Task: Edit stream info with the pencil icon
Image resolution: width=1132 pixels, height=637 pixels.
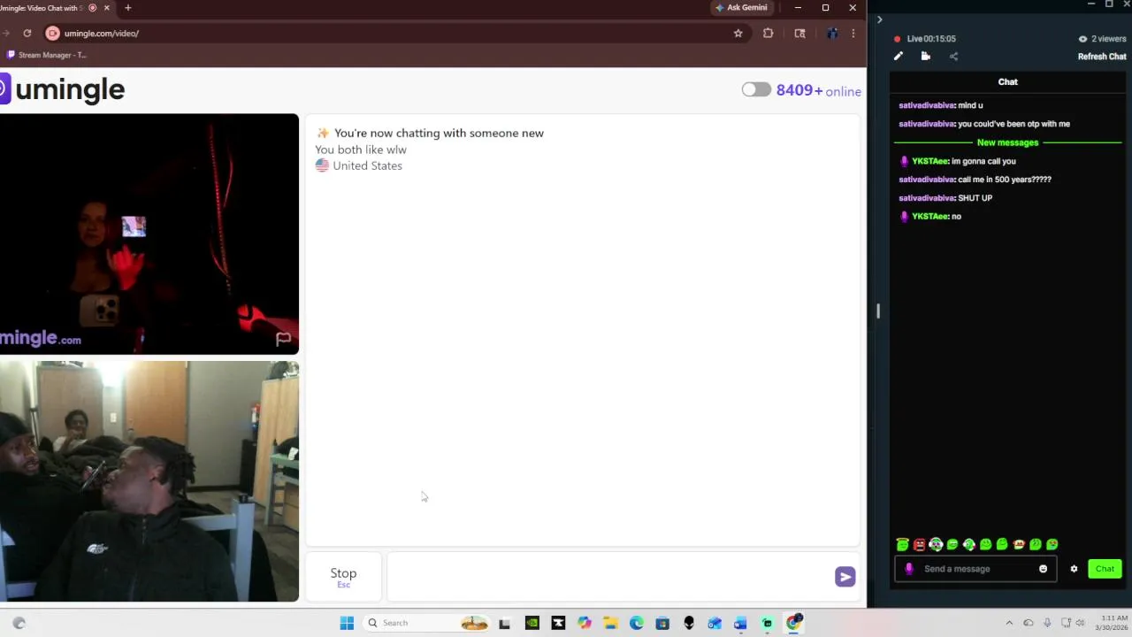Action: tap(898, 57)
